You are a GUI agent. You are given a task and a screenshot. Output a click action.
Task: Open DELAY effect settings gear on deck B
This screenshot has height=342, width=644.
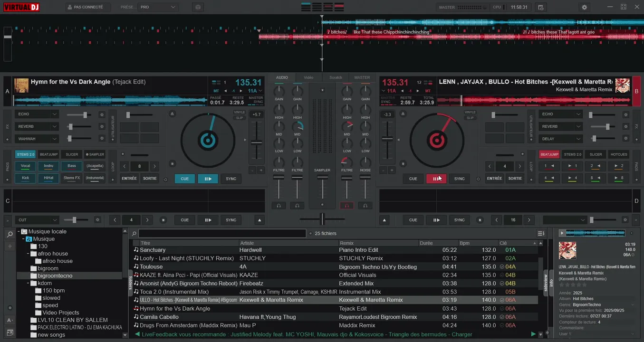[x=625, y=139]
